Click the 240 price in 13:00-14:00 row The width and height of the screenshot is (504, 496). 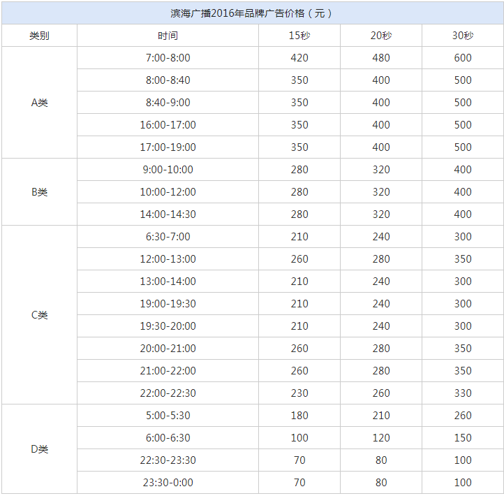tap(381, 282)
